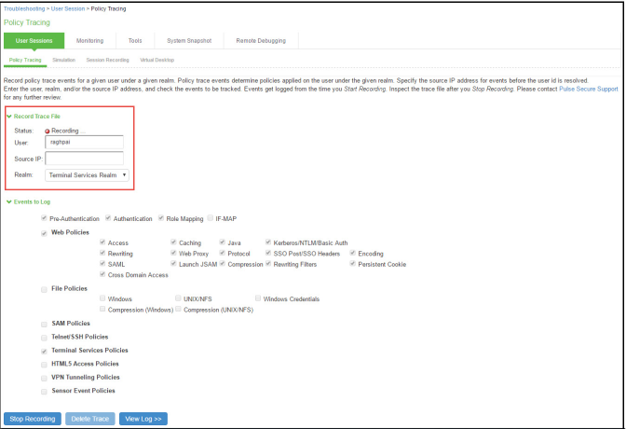The image size is (626, 429).
Task: Uncheck the Java checkbox
Action: click(223, 242)
